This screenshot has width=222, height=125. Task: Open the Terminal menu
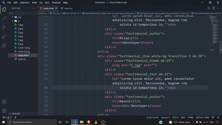point(56,2)
